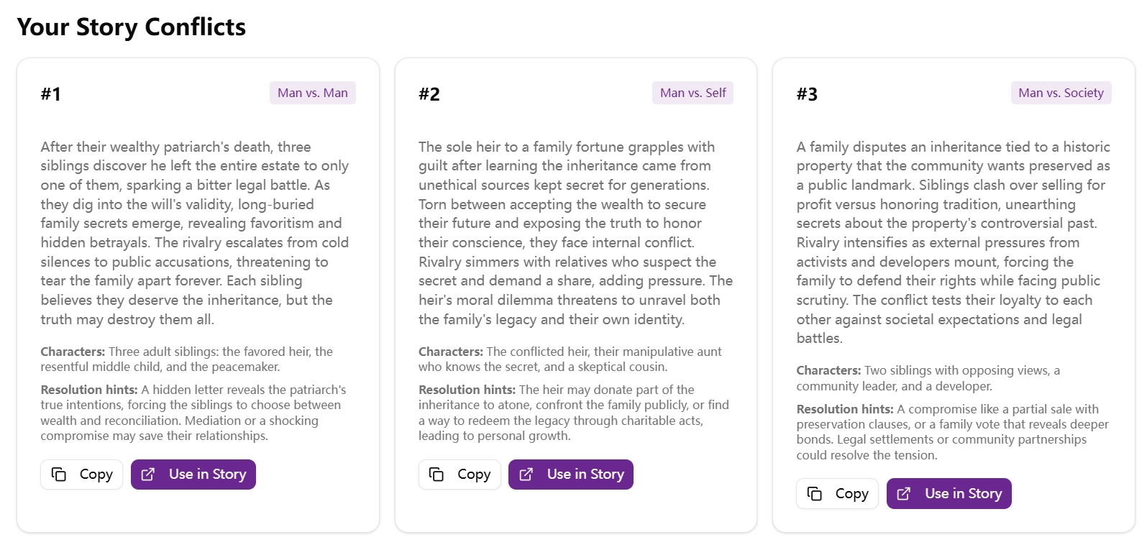Click the copy icon inside conflict #1's Copy button
Image resolution: width=1147 pixels, height=550 pixels.
click(60, 475)
